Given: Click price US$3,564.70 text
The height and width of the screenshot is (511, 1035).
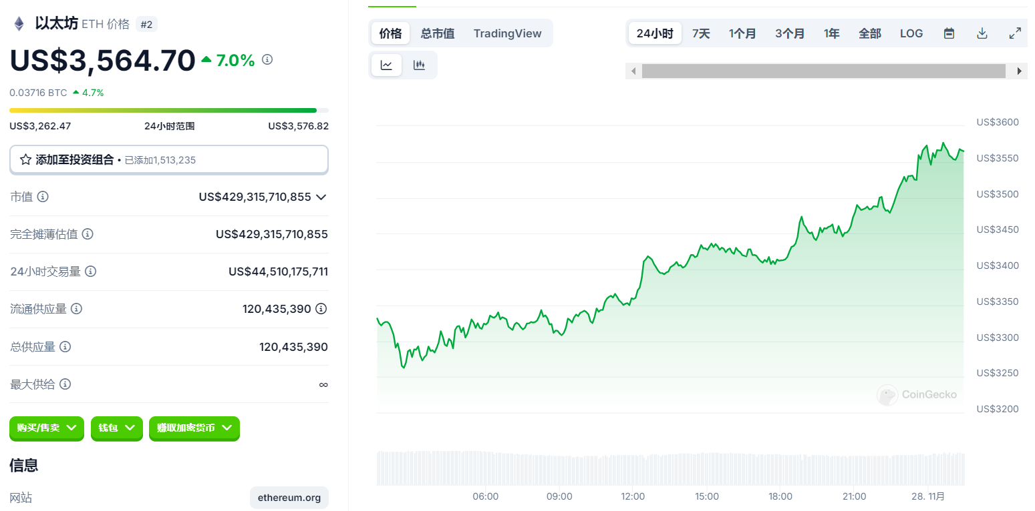Looking at the screenshot, I should click(102, 61).
